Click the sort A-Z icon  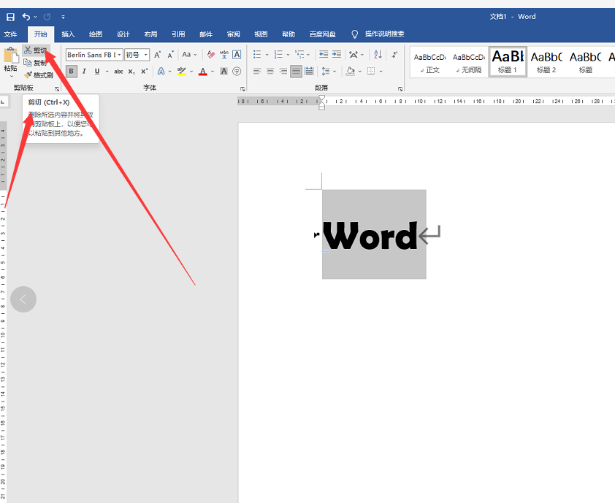378,55
